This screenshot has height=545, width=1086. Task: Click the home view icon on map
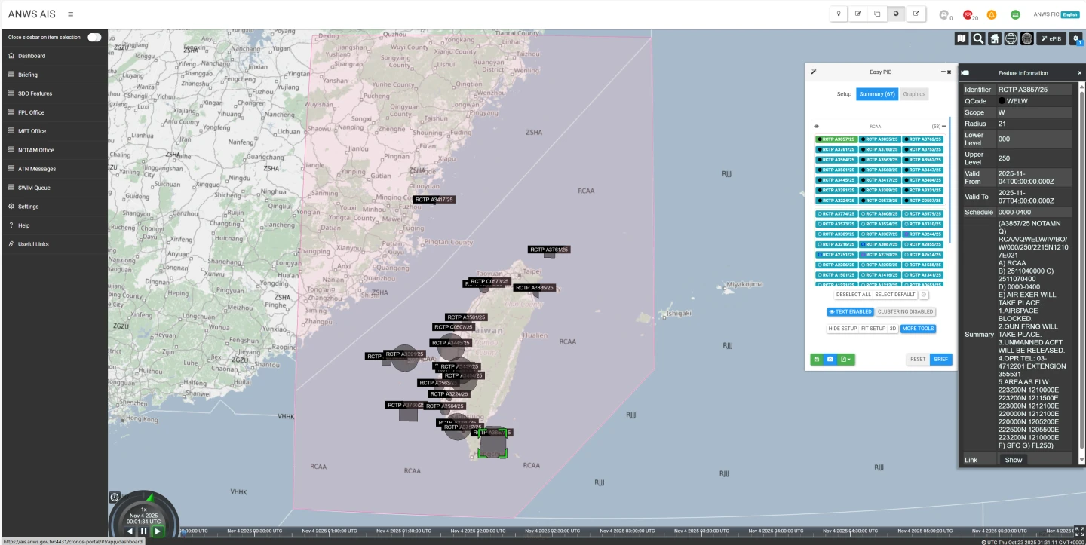pos(995,38)
